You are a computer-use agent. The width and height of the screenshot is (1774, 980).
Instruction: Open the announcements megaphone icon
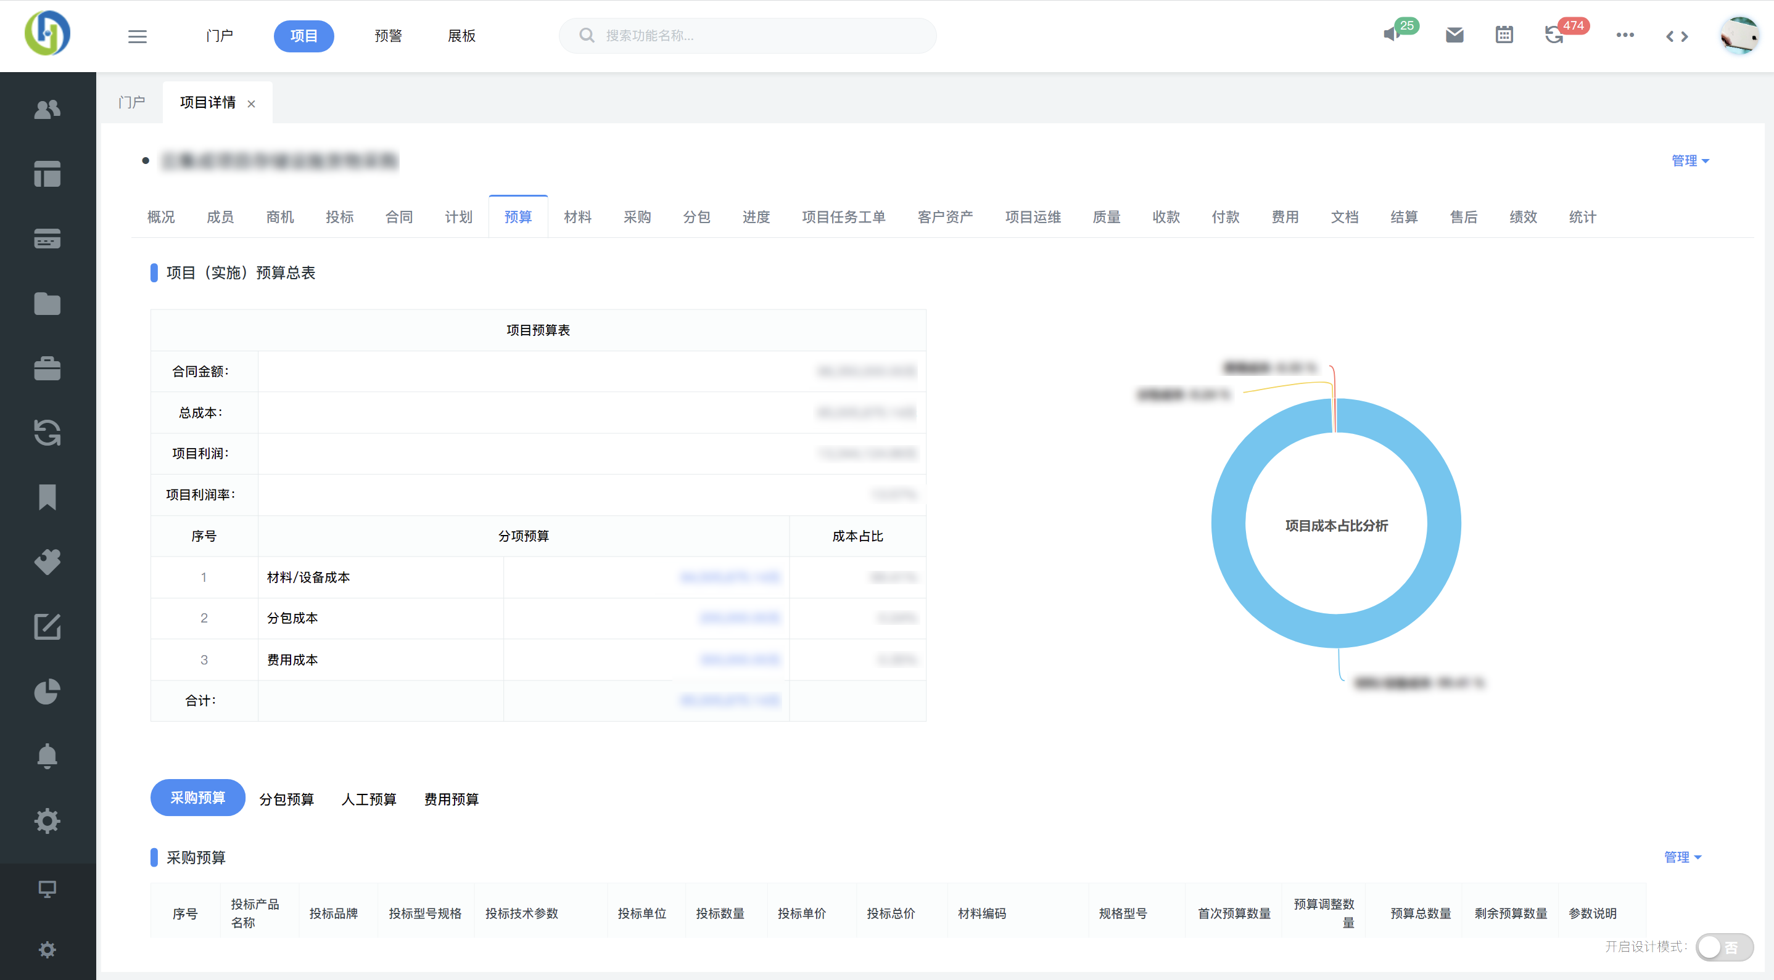click(1392, 35)
